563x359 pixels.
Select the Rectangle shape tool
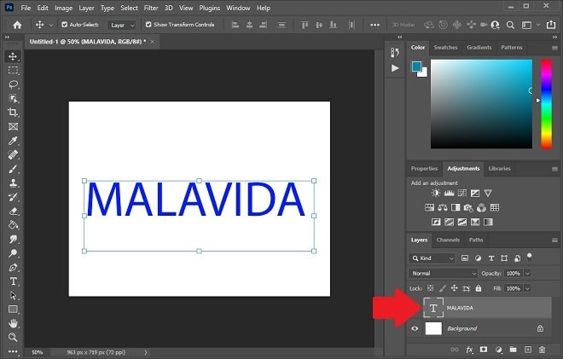point(13,309)
